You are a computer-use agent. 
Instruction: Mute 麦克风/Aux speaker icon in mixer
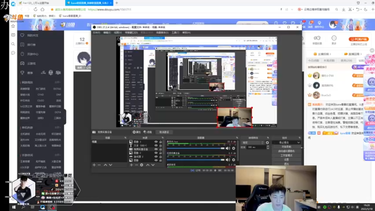[228, 148]
